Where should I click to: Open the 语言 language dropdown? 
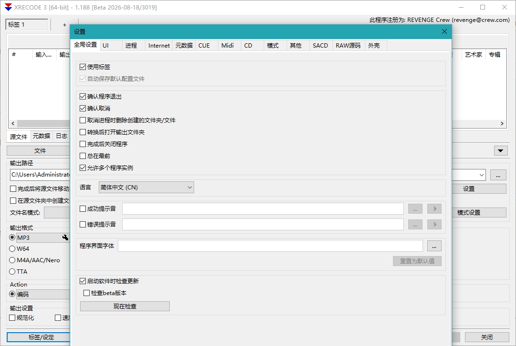(x=146, y=188)
